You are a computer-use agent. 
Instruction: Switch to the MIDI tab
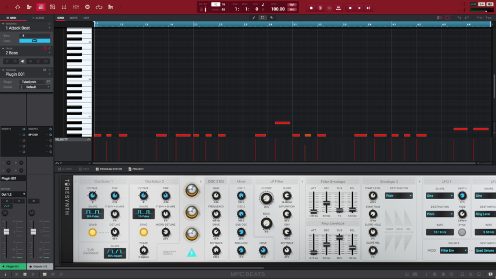pyautogui.click(x=12, y=18)
